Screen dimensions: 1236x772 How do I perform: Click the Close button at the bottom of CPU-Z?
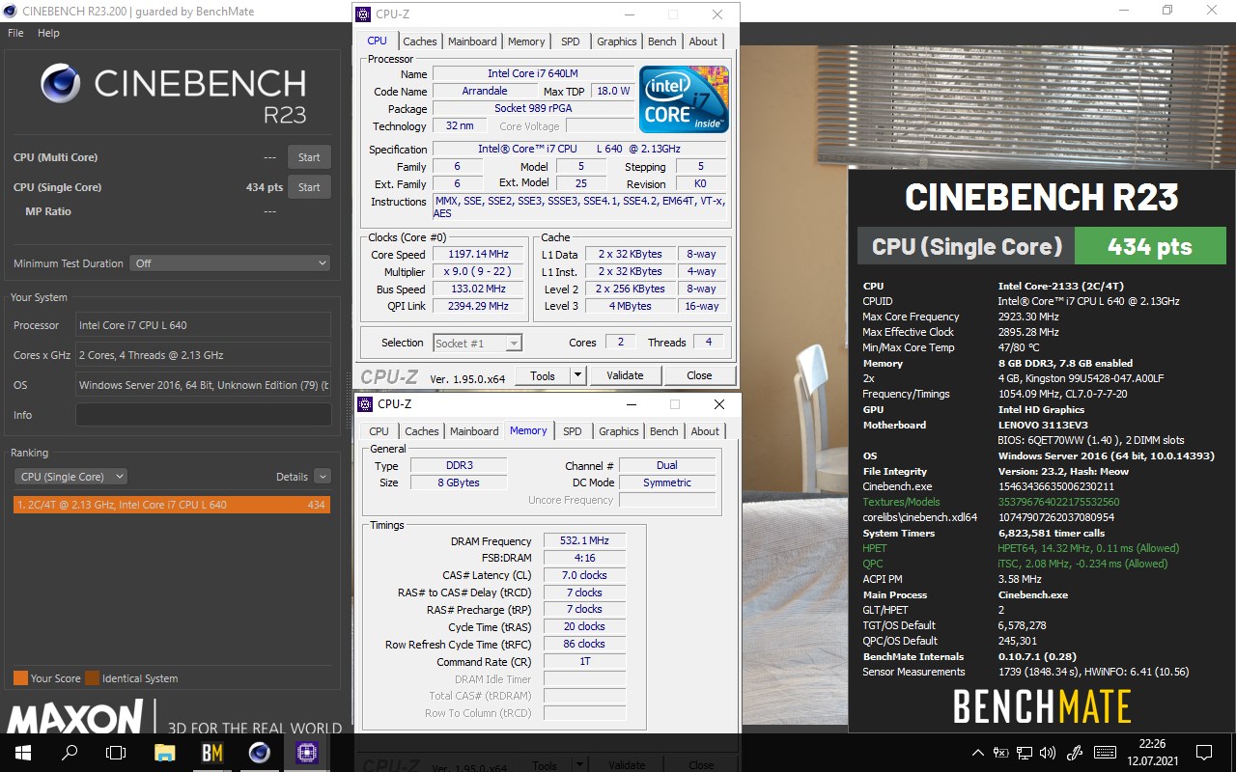pos(699,375)
